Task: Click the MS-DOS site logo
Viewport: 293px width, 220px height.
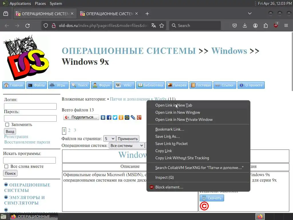Action: click(x=26, y=57)
